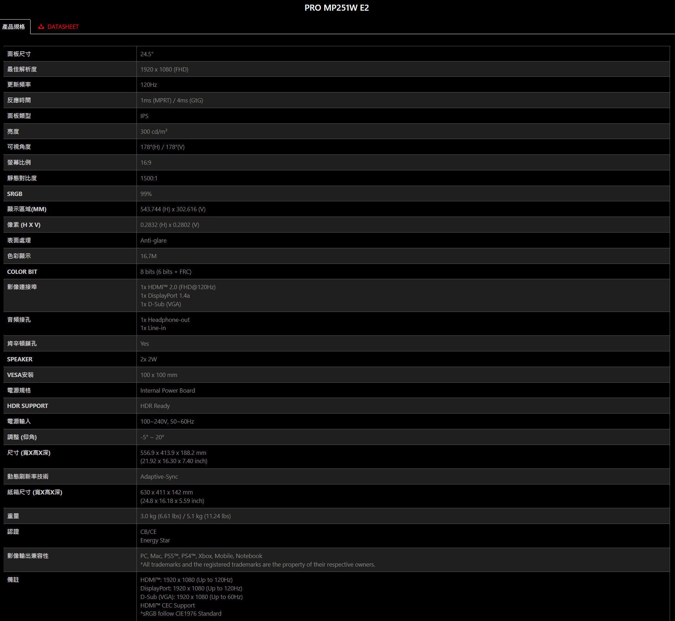Click the 1x HDMI 2.0 (FHD@120Hz) line

pyautogui.click(x=178, y=287)
